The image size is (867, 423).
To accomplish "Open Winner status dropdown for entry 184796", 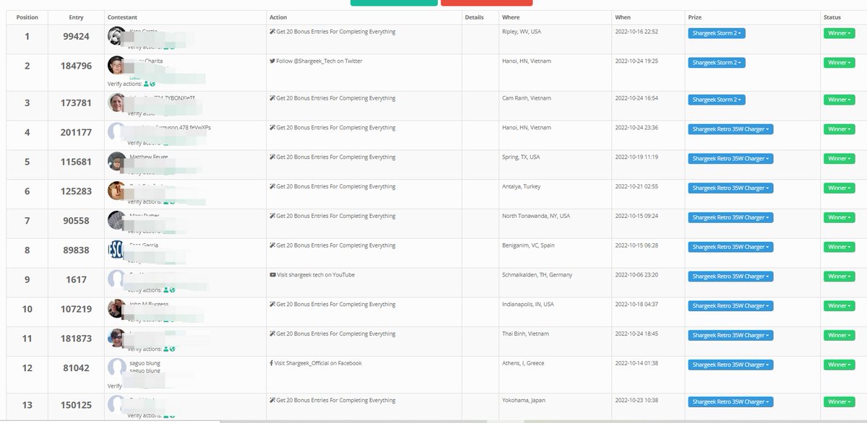I will pos(839,63).
